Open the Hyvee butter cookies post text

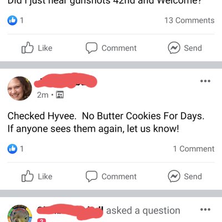(x=106, y=122)
